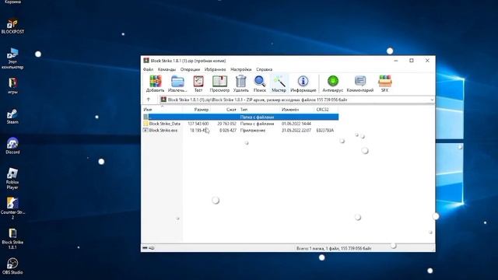Select the Counter-Strike 2 desktop shortcut
The width and height of the screenshot is (498, 280).
coord(12,208)
